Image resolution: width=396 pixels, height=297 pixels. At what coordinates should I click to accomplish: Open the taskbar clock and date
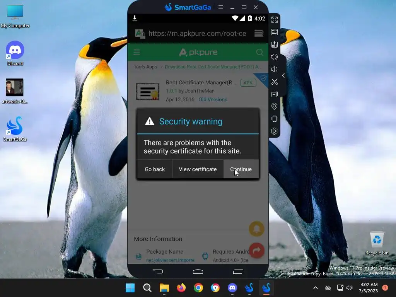pos(369,288)
